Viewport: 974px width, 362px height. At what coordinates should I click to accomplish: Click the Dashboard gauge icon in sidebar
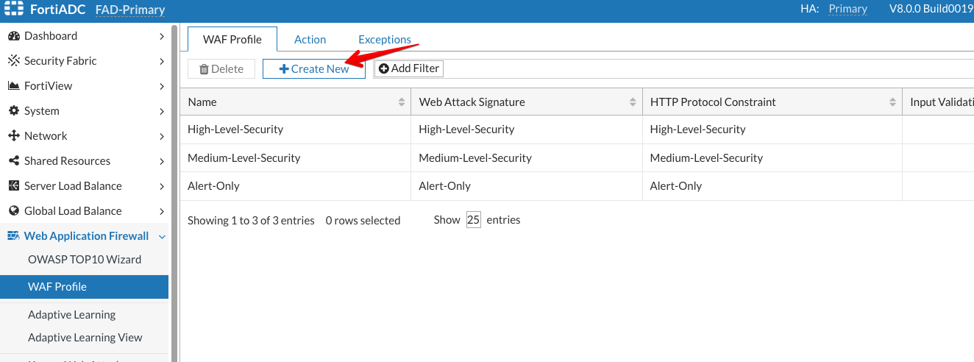tap(13, 36)
